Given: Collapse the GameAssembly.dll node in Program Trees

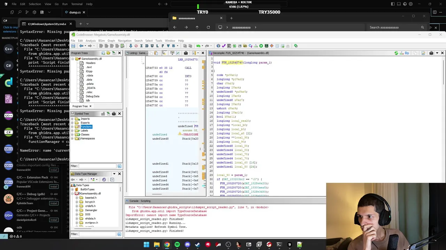Looking at the screenshot, I should point(73,59).
